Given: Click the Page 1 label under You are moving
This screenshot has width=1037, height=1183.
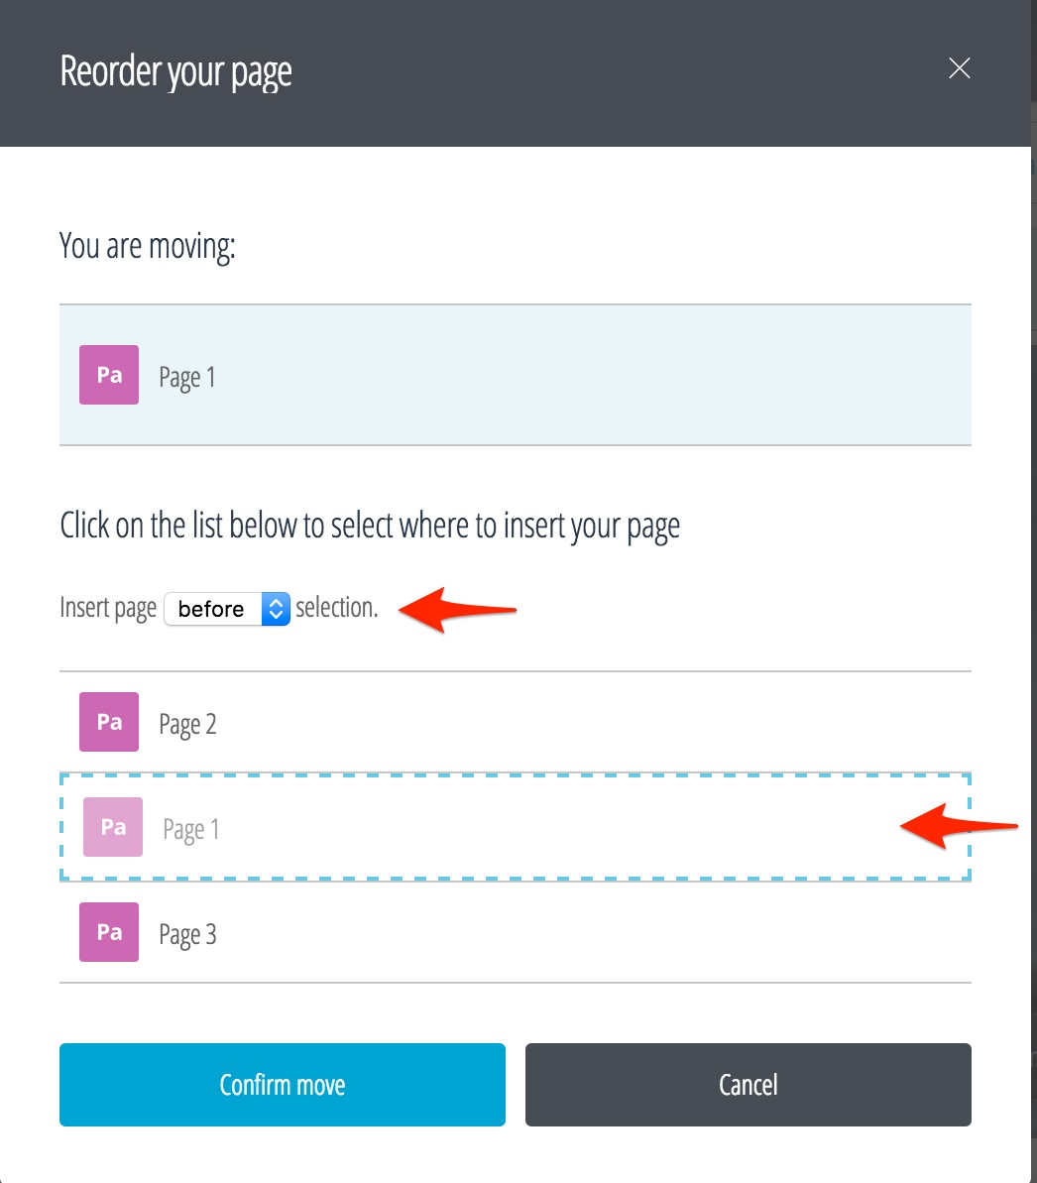Looking at the screenshot, I should [187, 378].
